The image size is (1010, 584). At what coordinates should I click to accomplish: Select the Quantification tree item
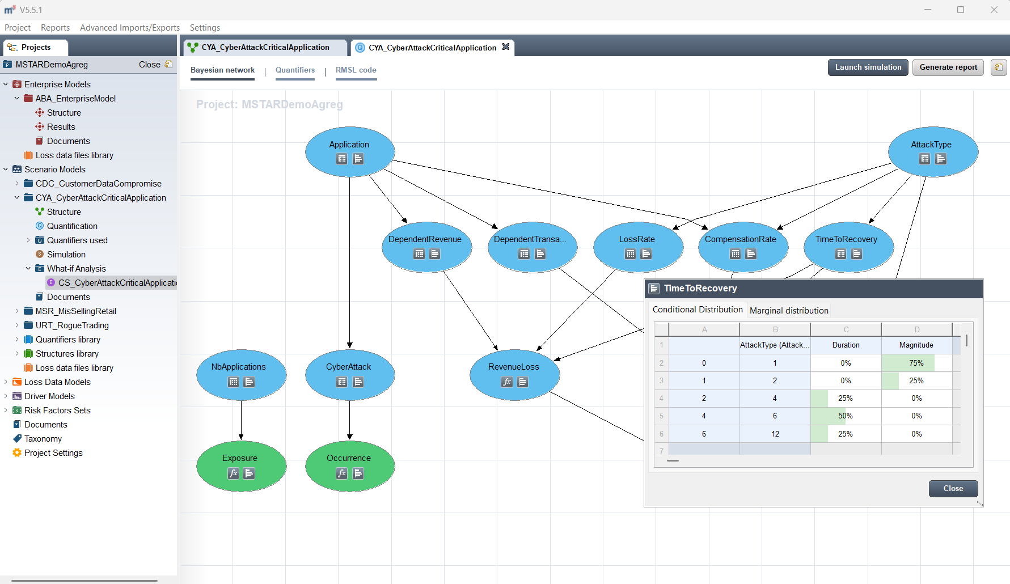pyautogui.click(x=72, y=226)
